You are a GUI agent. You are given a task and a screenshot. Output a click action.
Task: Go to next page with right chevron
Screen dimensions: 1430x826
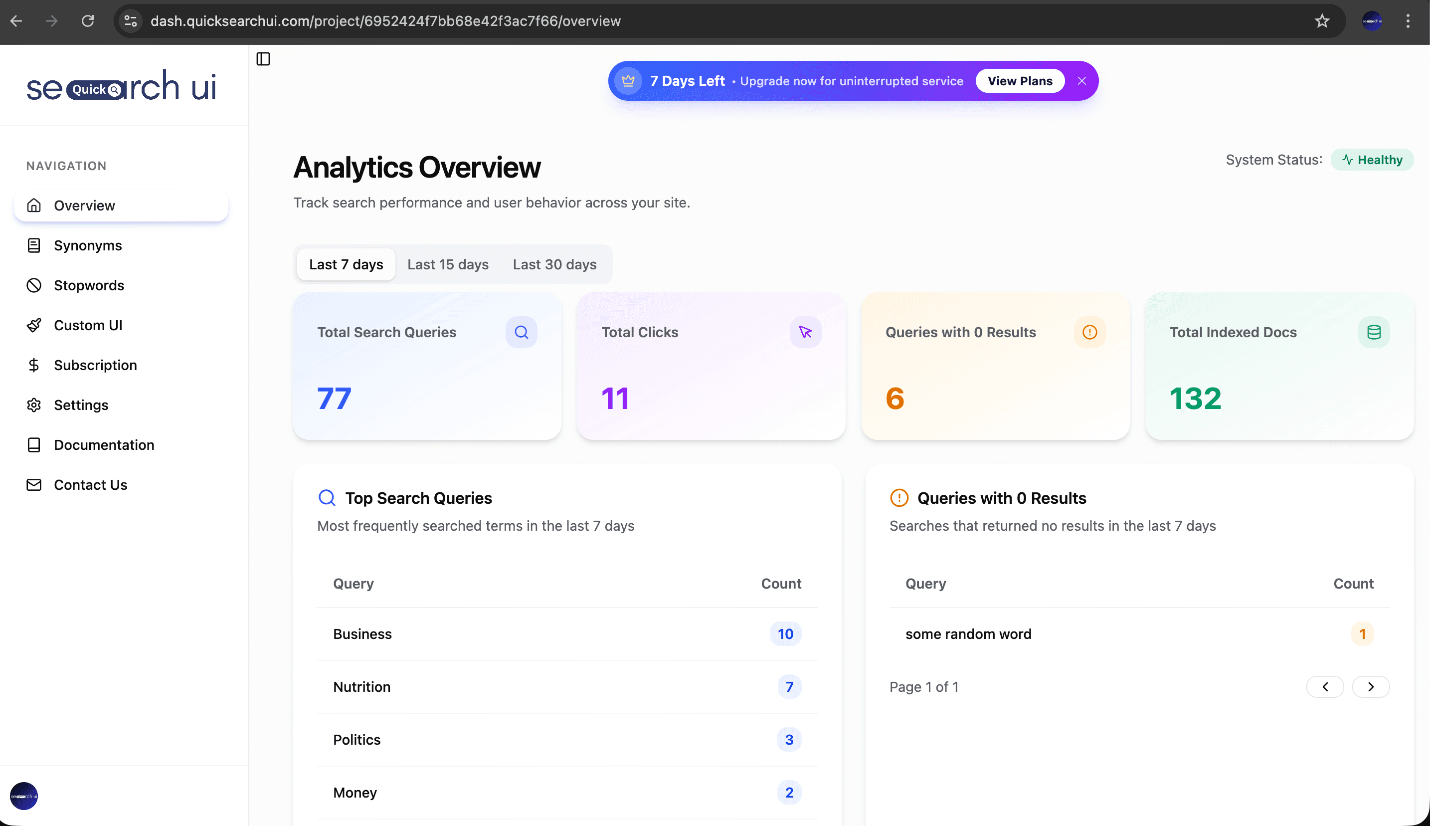point(1372,686)
